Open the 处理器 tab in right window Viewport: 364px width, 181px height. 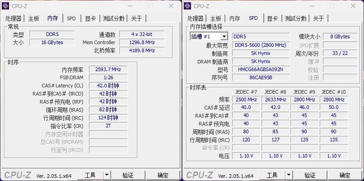196,18
